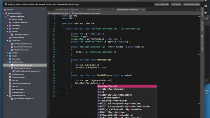Select DetailsViewController.cs in the solution tree
Screen dimensions: 210x118
[23, 65]
